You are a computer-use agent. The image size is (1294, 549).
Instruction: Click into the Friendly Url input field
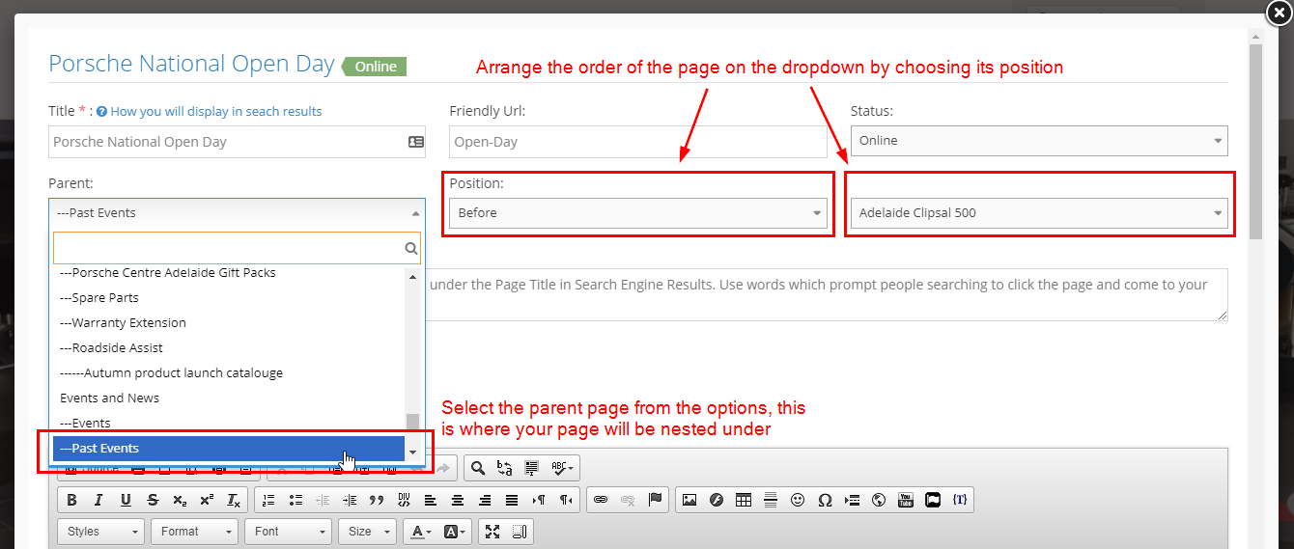tap(637, 142)
